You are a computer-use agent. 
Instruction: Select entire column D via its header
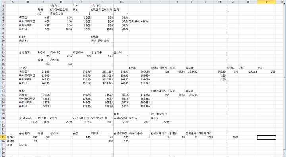click(x=61, y=2)
